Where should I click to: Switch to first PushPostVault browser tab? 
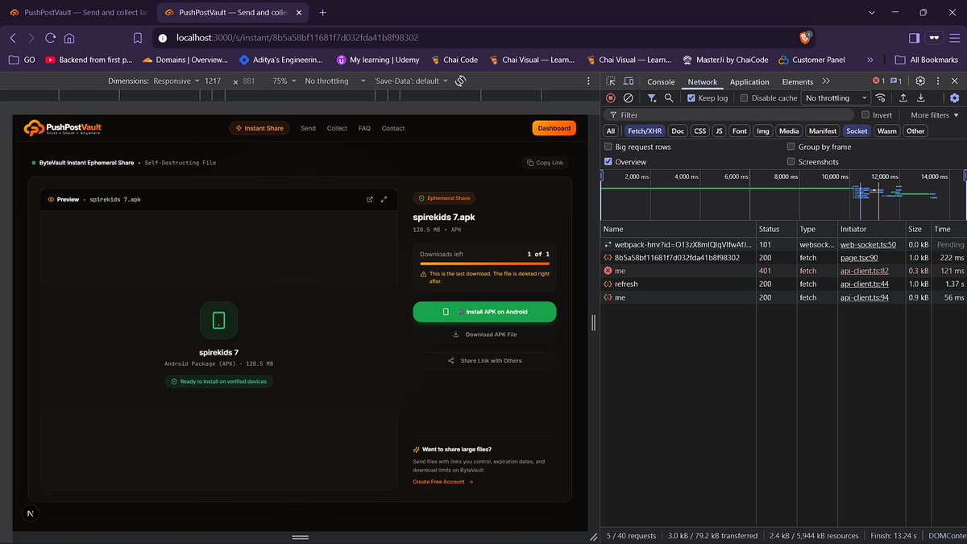tap(77, 12)
